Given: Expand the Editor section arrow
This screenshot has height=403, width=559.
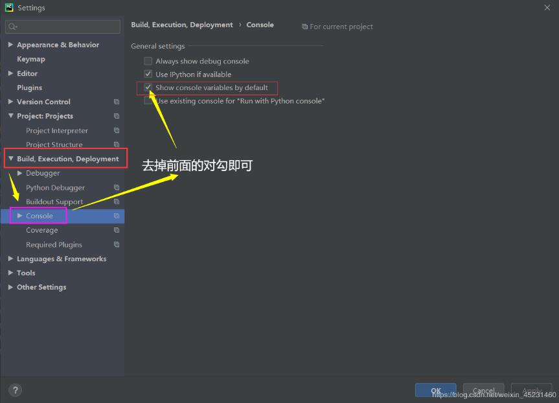Looking at the screenshot, I should pyautogui.click(x=11, y=73).
